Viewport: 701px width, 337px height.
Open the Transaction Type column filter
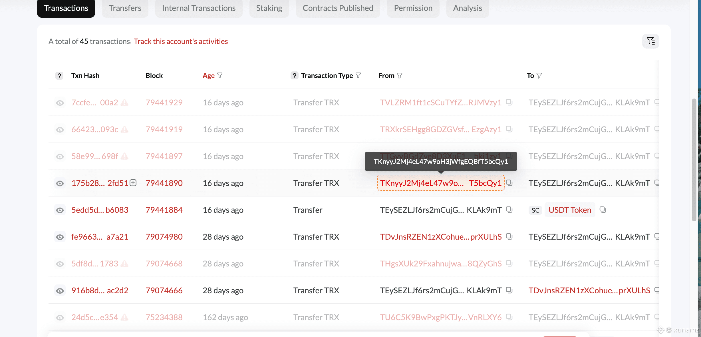click(x=358, y=75)
